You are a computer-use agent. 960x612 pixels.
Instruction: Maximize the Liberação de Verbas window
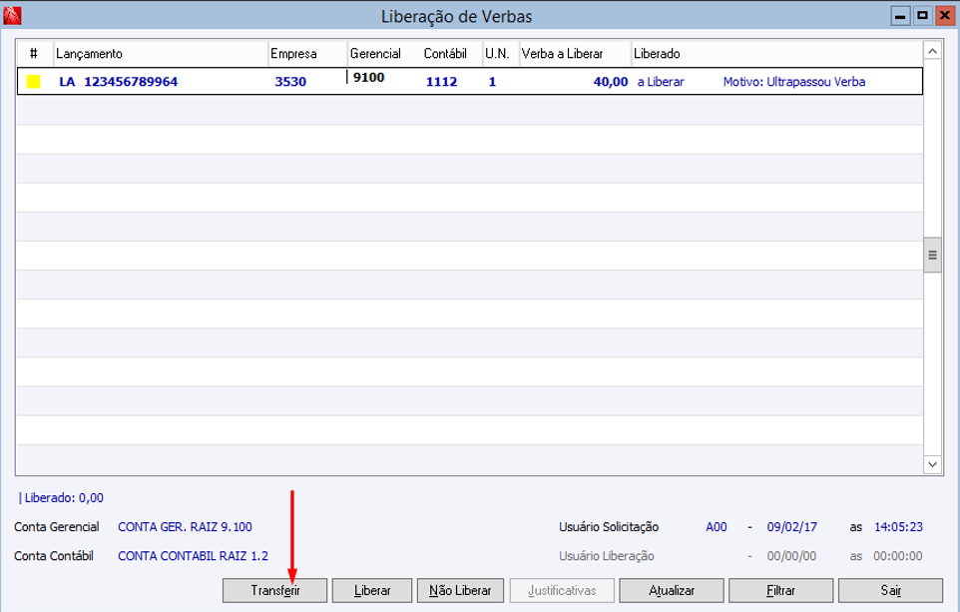[923, 16]
